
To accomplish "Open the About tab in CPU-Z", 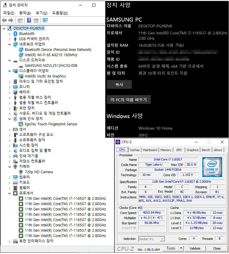I will click(218, 150).
